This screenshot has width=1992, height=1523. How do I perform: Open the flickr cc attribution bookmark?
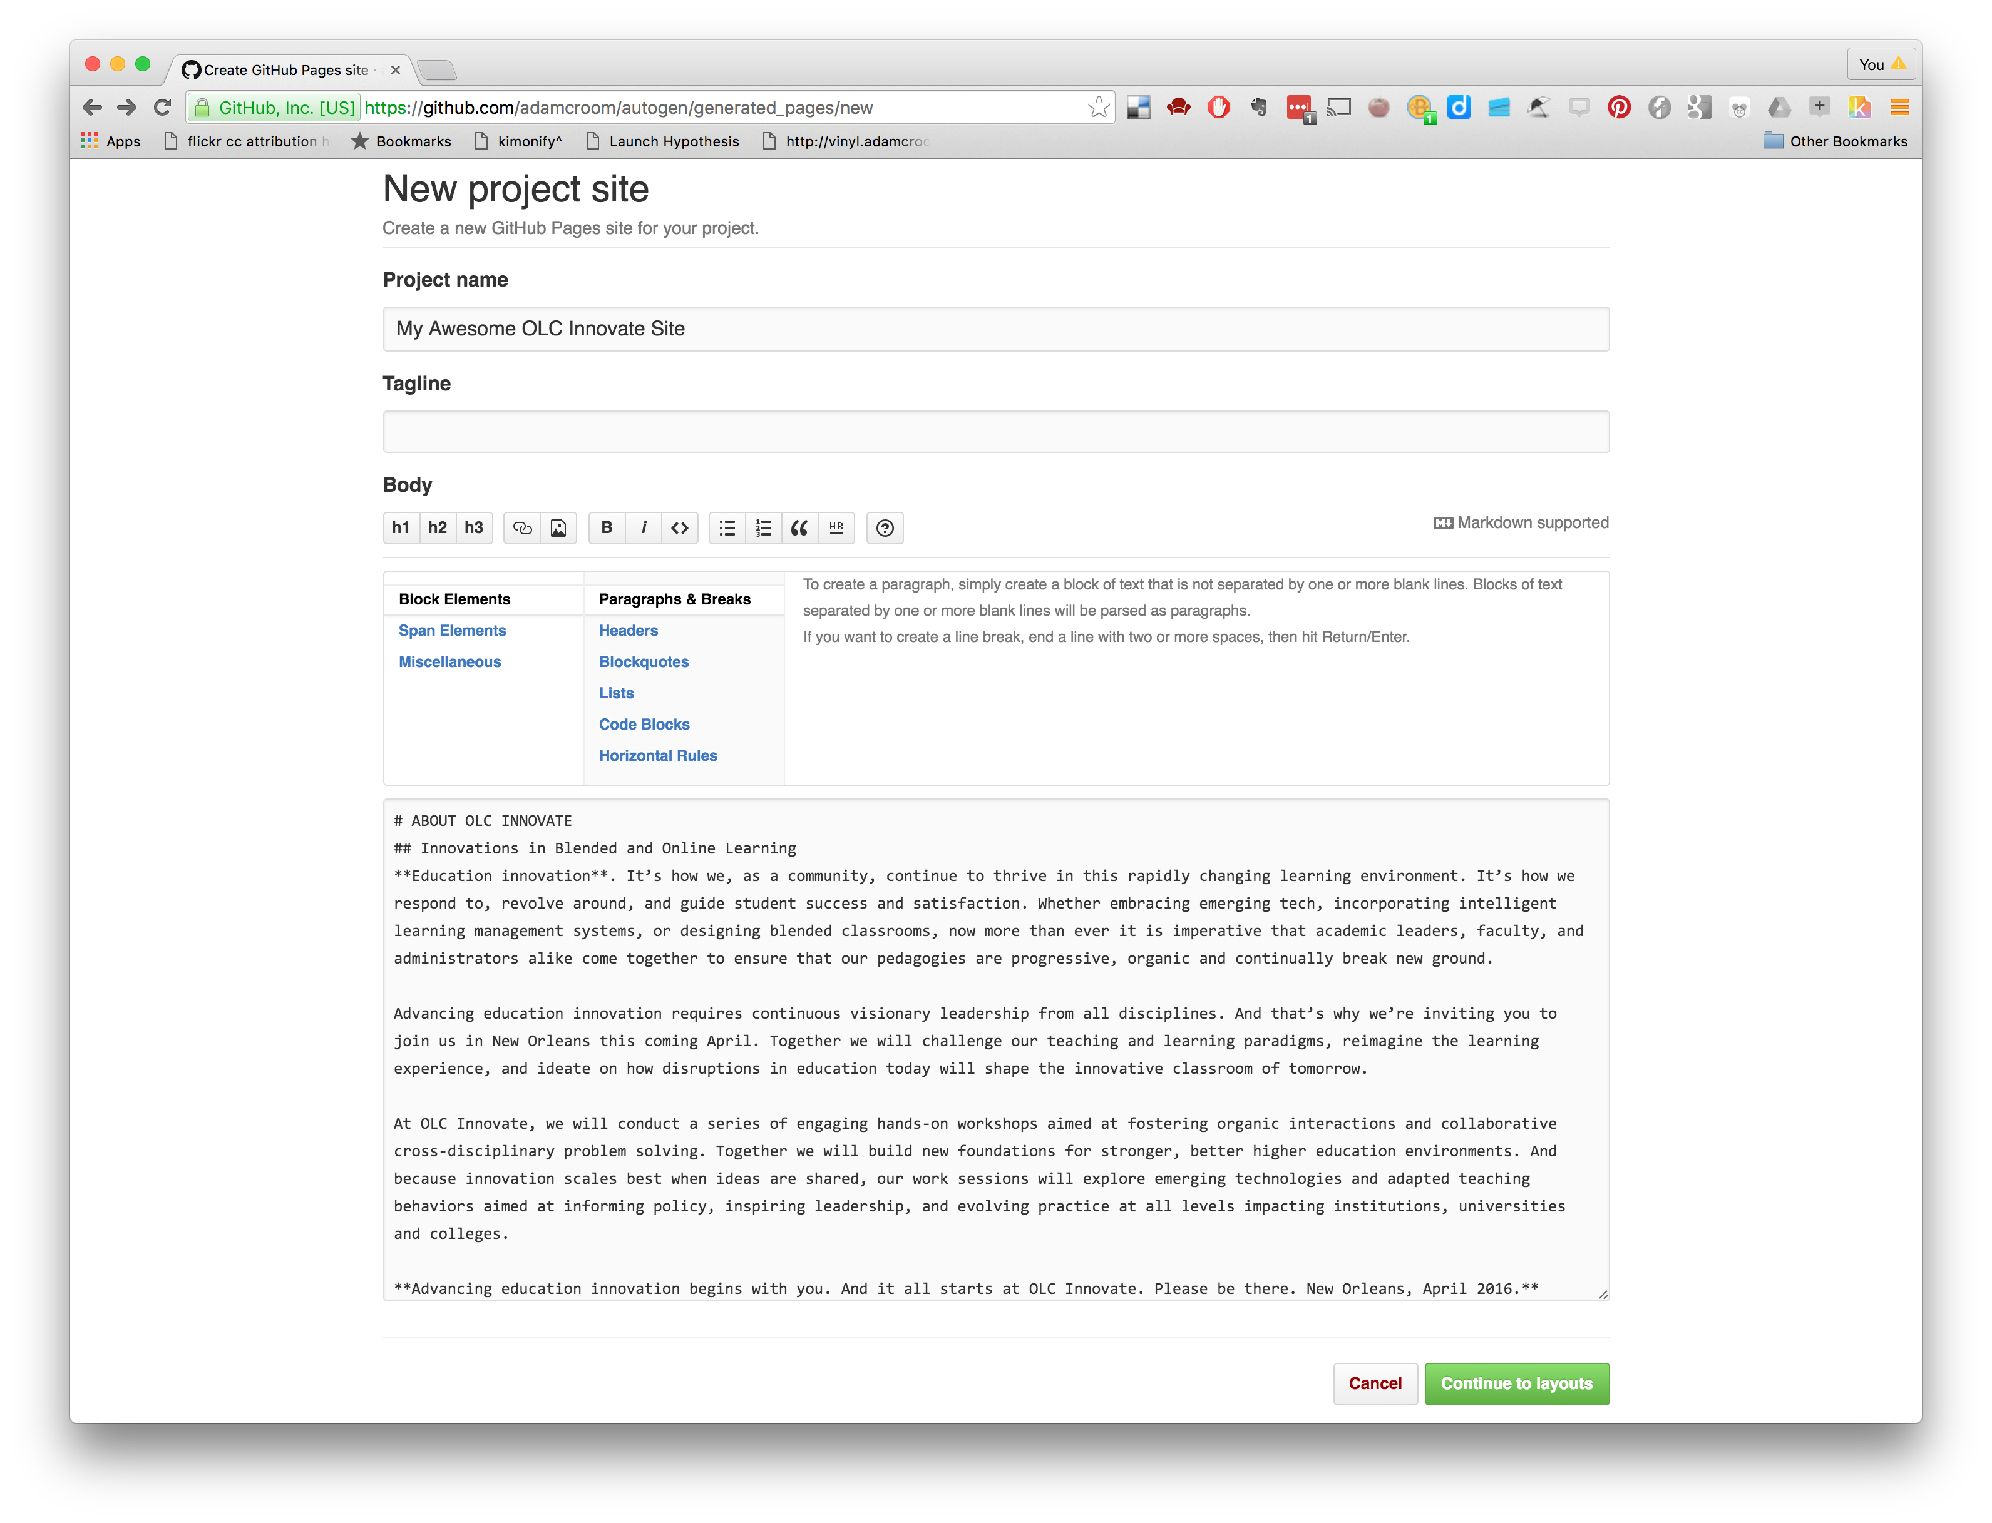[x=246, y=141]
